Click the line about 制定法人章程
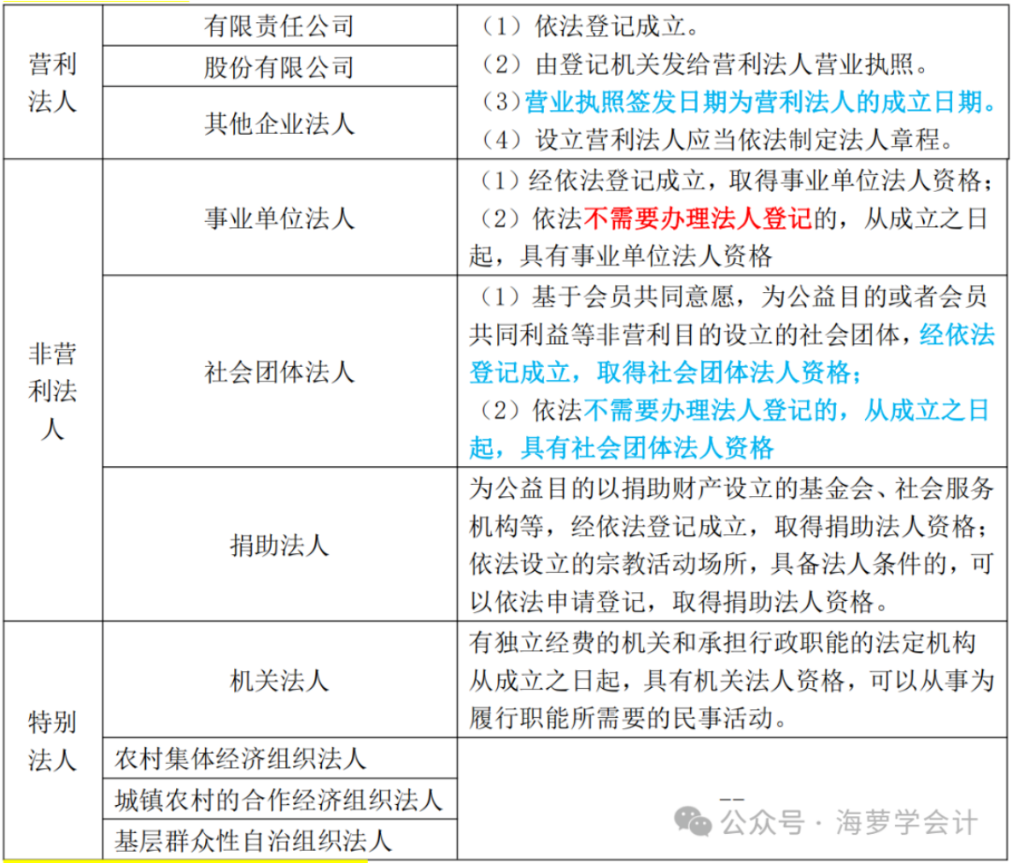Viewport: 1012px width, 863px height. click(717, 139)
